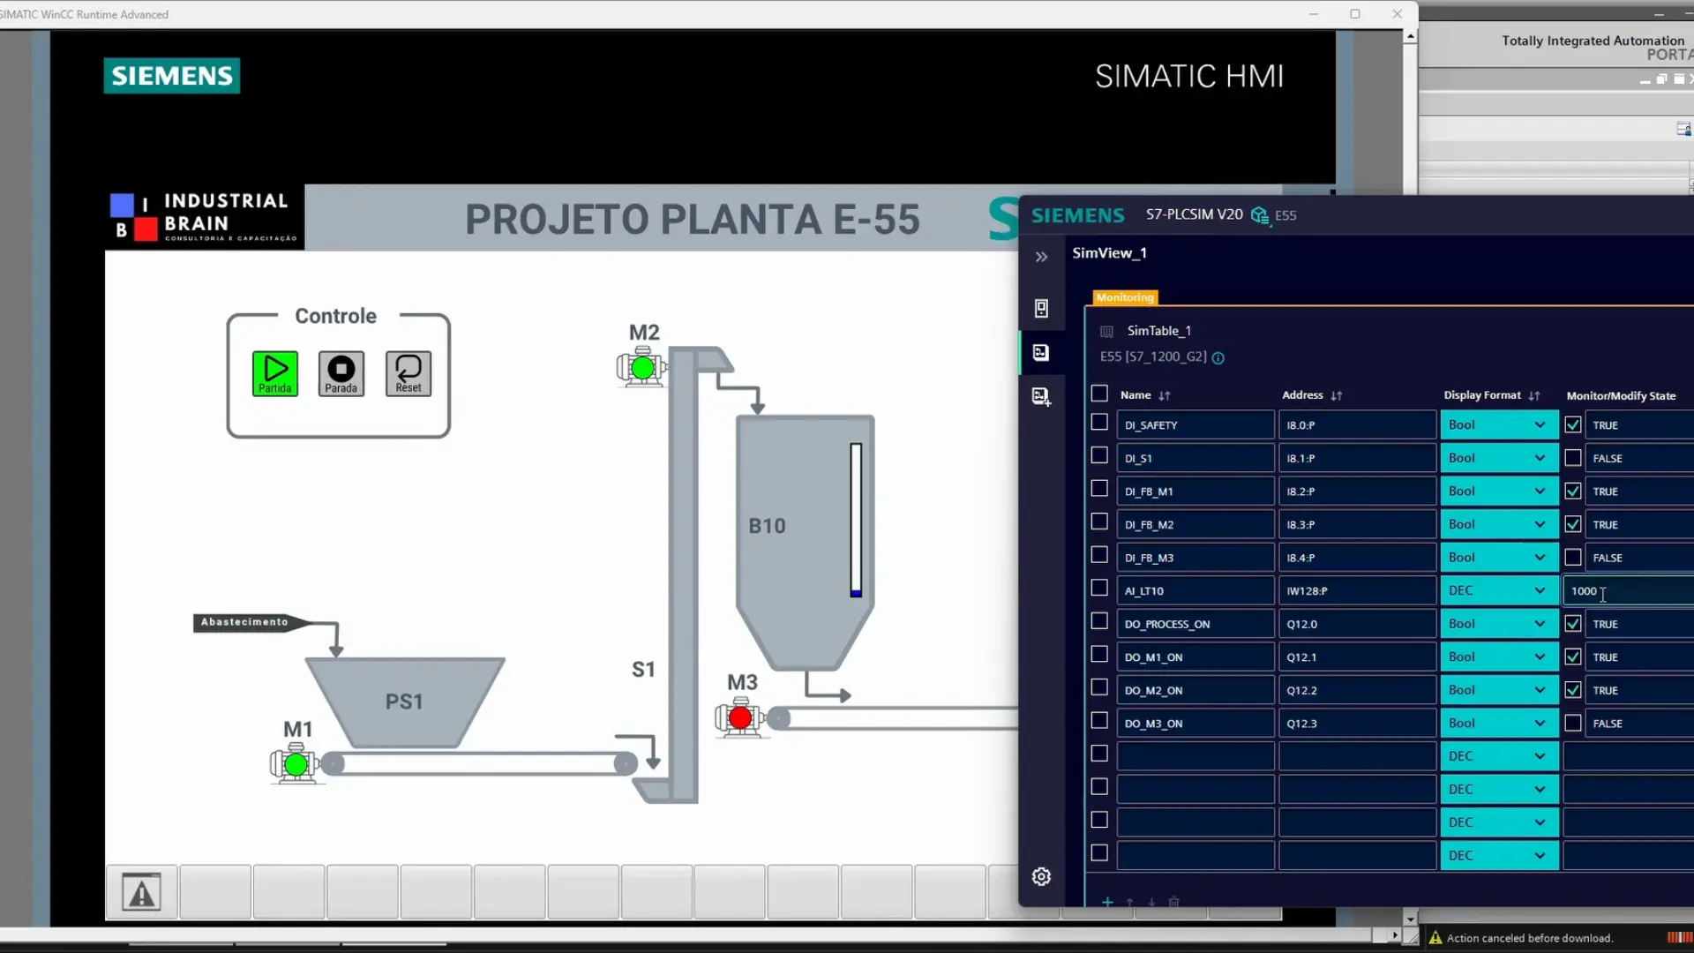Open the DEC format dropdown for AI_LT10

(1499, 590)
